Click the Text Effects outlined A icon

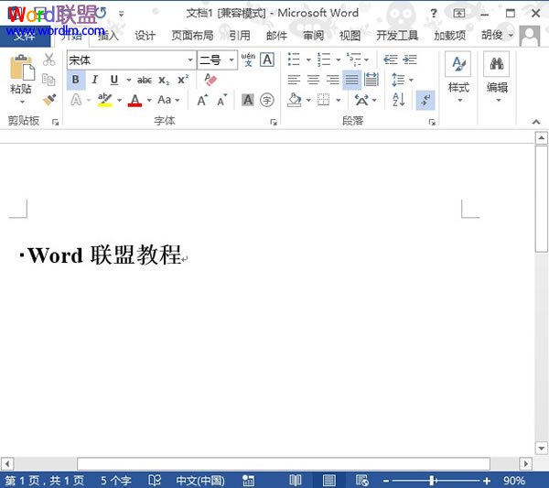[76, 100]
